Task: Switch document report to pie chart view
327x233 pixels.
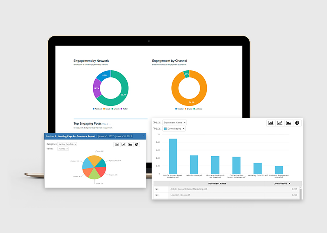Action: (x=298, y=123)
